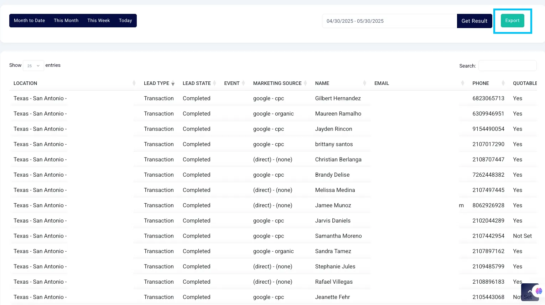
Task: Click the LEAD TYPE sort arrow icon
Action: click(x=173, y=83)
